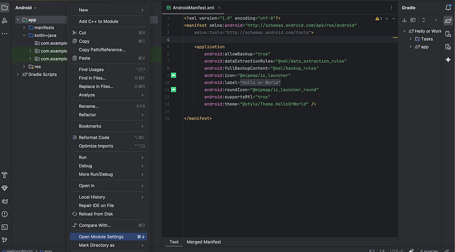Open the Analyze submenu
Screen dimensions: 455x252
pyautogui.click(x=108, y=95)
